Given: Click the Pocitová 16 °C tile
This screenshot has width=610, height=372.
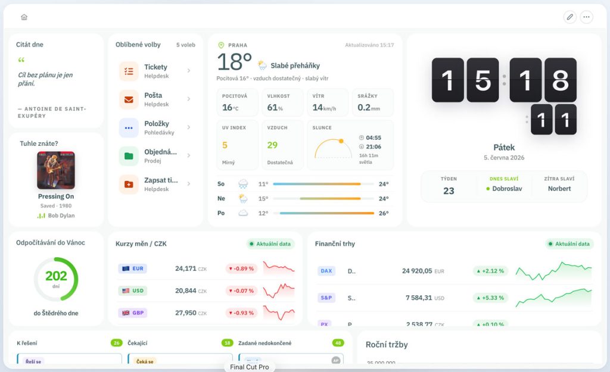Looking at the screenshot, I should (x=237, y=102).
